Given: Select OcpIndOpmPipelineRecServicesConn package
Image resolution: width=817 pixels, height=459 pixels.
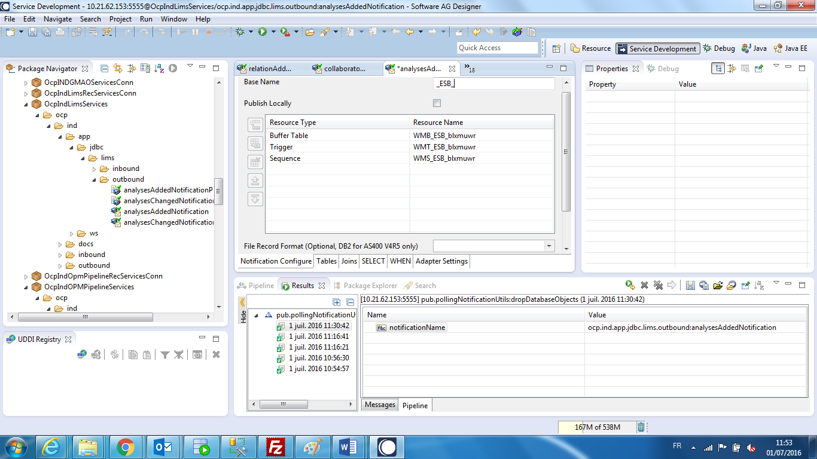Looking at the screenshot, I should (x=103, y=276).
